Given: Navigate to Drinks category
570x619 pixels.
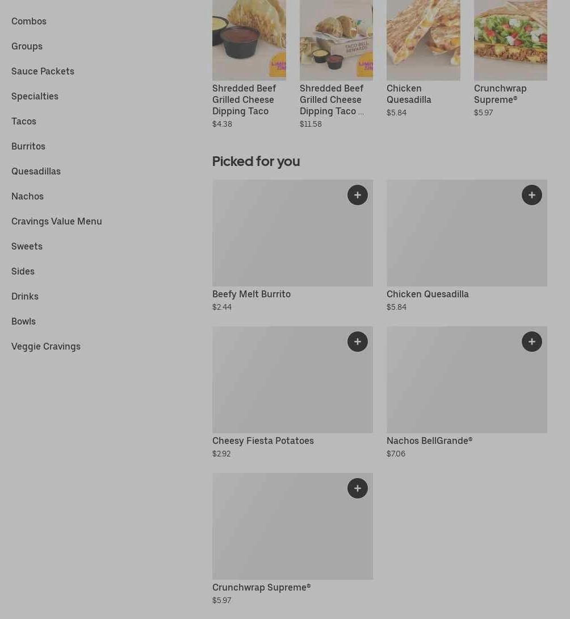Looking at the screenshot, I should 25,296.
